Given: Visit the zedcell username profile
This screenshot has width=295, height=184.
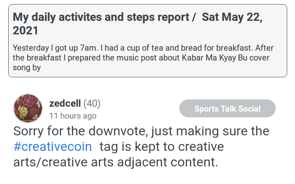Looking at the screenshot, I should 65,103.
